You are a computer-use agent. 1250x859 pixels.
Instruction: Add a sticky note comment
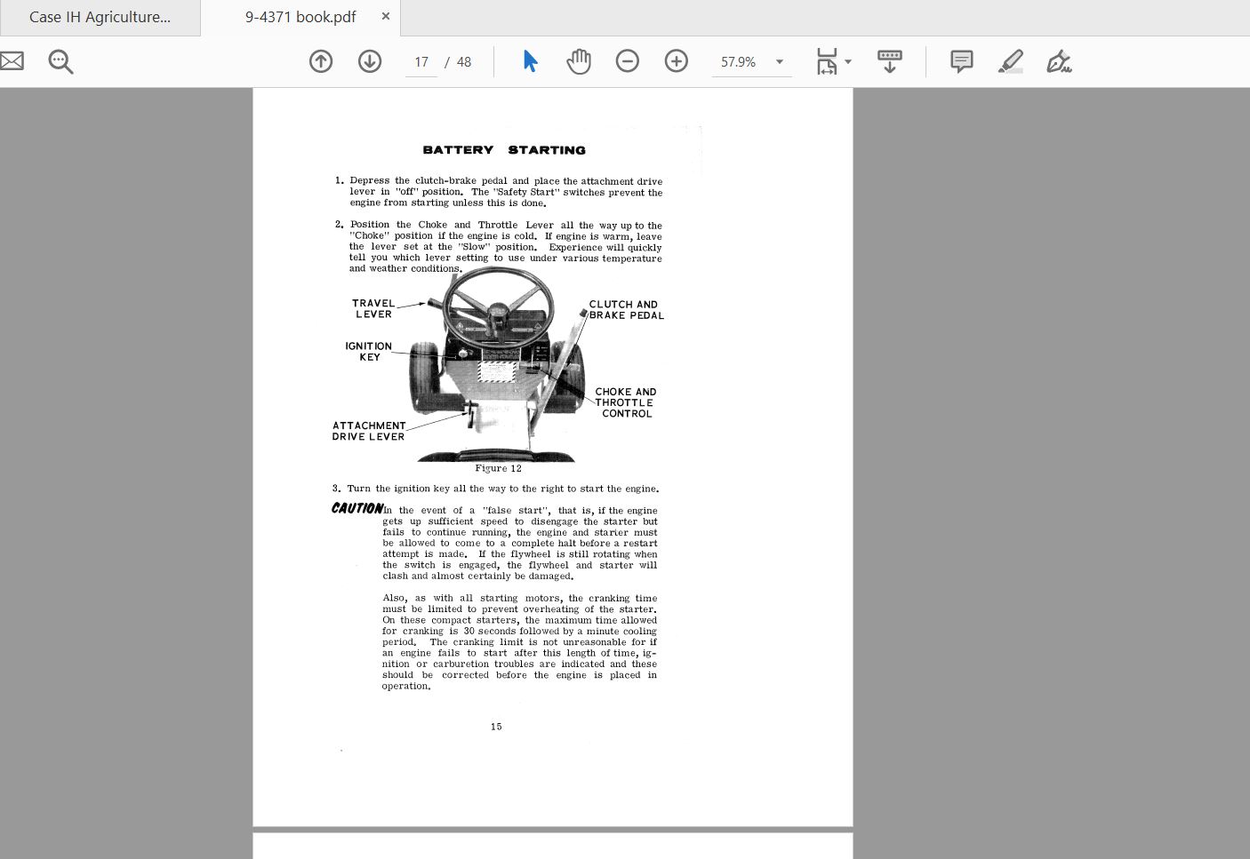tap(961, 61)
